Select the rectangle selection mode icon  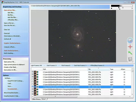130,40
